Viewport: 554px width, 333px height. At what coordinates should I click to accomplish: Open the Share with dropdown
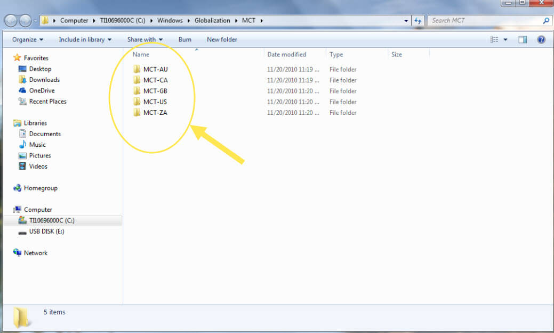click(x=144, y=39)
